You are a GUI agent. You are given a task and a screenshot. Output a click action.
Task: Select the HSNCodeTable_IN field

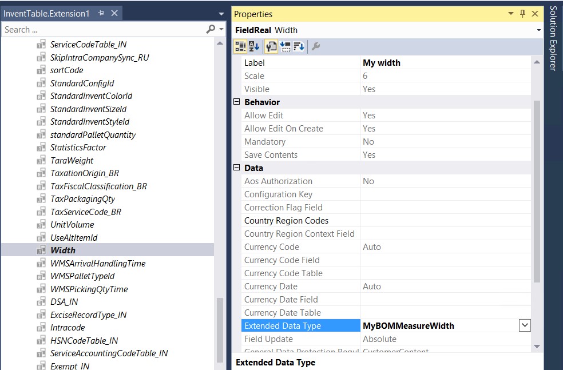click(x=84, y=340)
